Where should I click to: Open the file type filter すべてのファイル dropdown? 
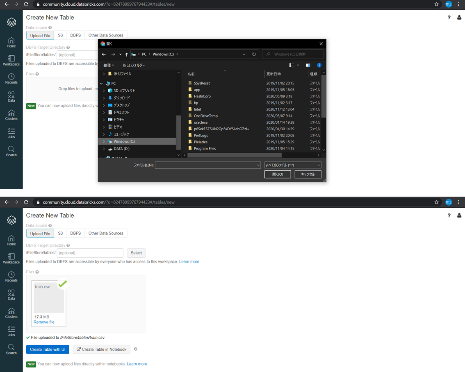(293, 165)
